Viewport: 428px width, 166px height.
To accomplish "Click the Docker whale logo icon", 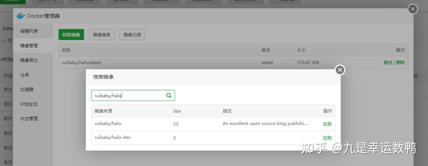I will pos(21,16).
